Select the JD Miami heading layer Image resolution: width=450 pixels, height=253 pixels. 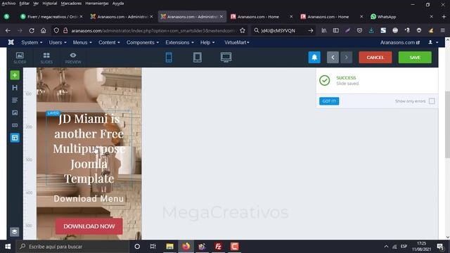tap(89, 148)
